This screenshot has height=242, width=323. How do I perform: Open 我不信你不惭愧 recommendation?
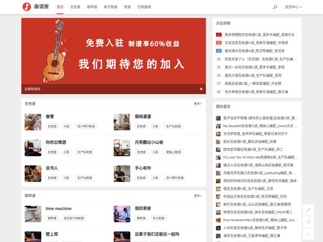tap(260, 118)
